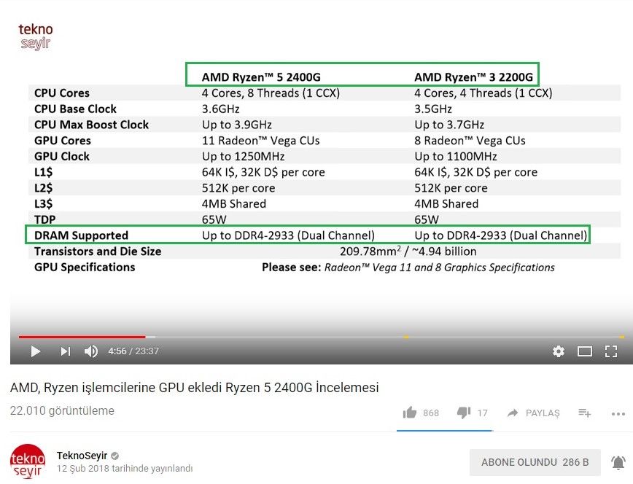633x484 pixels.
Task: Open the player settings gear
Action: tap(559, 351)
